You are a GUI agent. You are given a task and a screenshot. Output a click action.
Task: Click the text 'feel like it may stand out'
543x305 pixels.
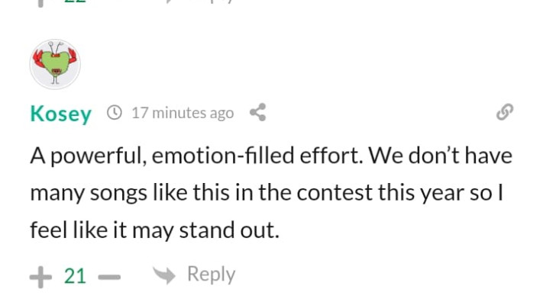coord(154,230)
